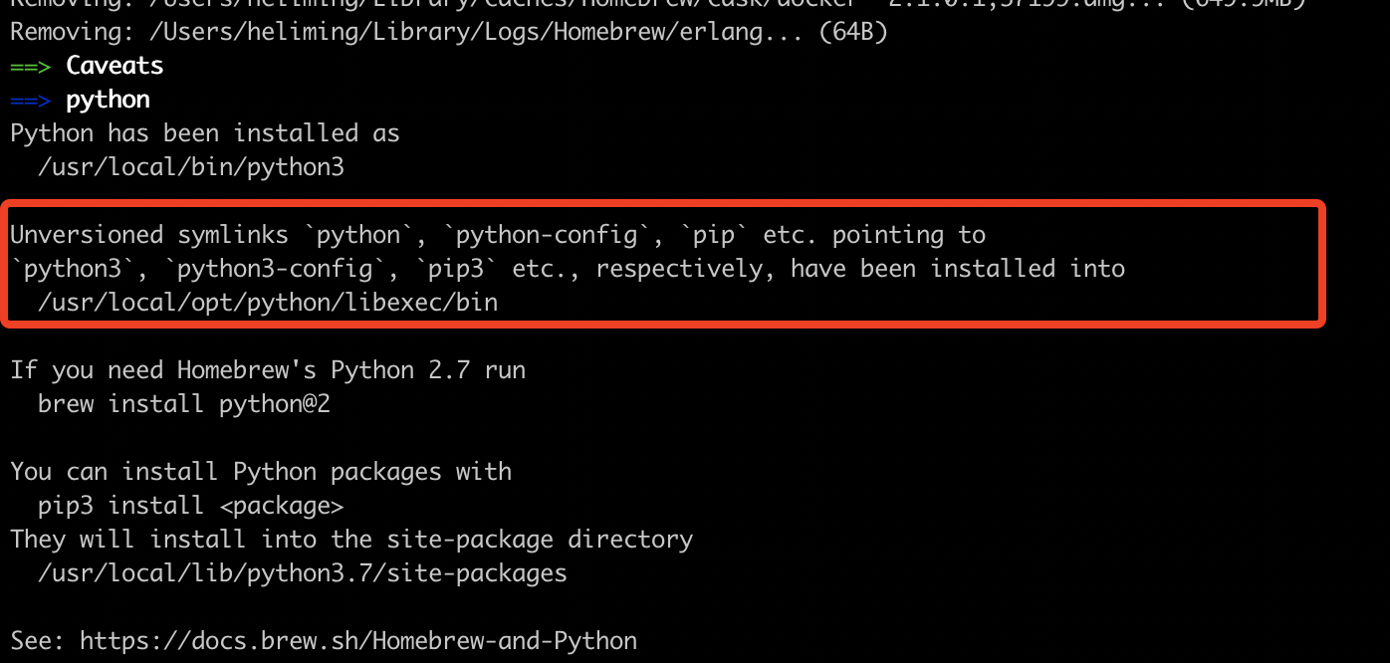This screenshot has width=1390, height=663.
Task: Select the bold python heading
Action: pos(108,100)
